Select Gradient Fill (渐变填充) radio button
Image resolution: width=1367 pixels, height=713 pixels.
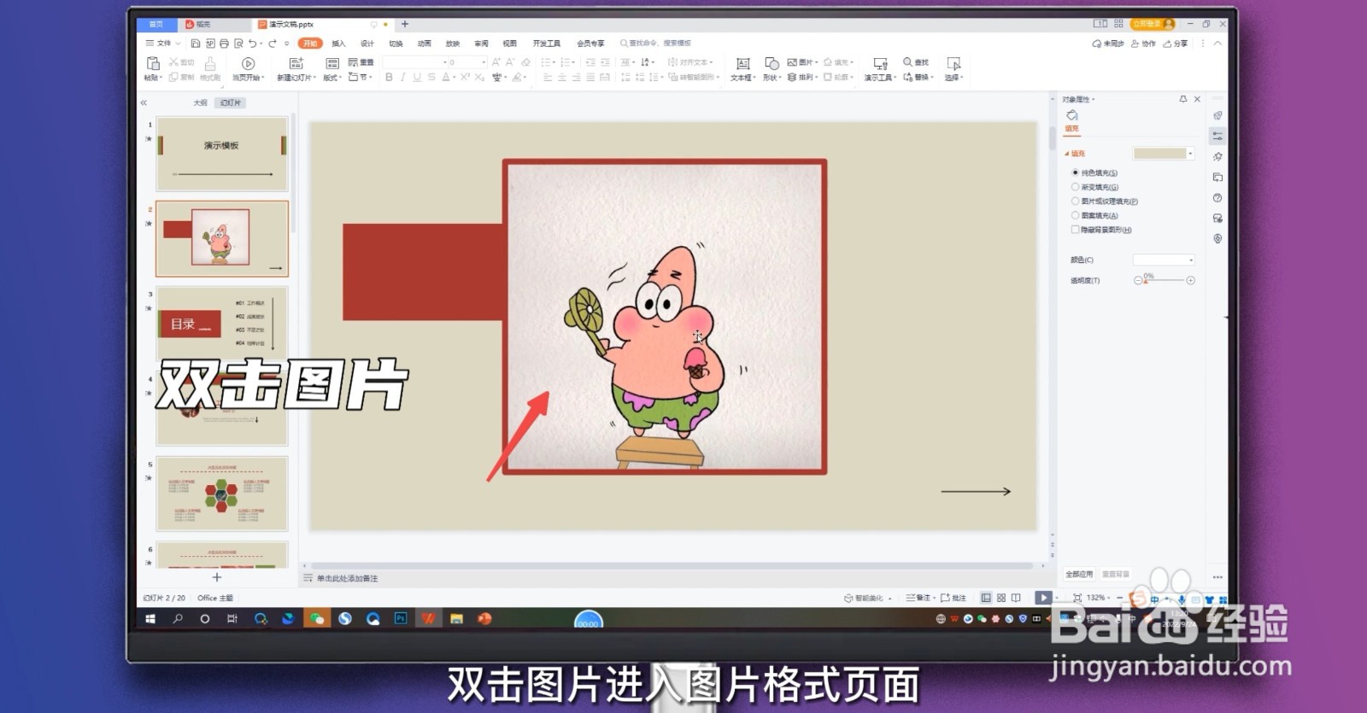[x=1076, y=187]
